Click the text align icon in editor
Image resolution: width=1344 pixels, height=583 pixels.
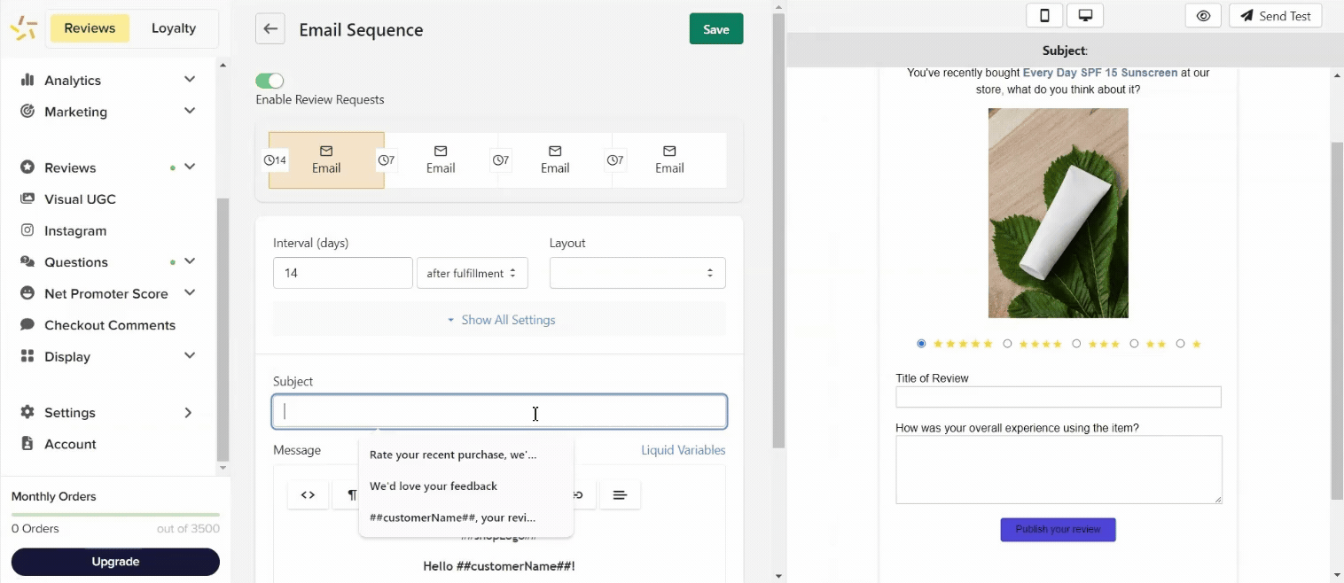pyautogui.click(x=620, y=494)
